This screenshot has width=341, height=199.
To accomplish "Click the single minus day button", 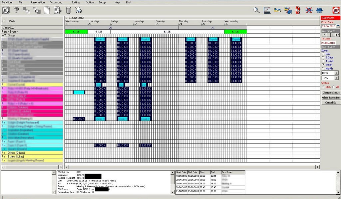I will click(x=328, y=35).
